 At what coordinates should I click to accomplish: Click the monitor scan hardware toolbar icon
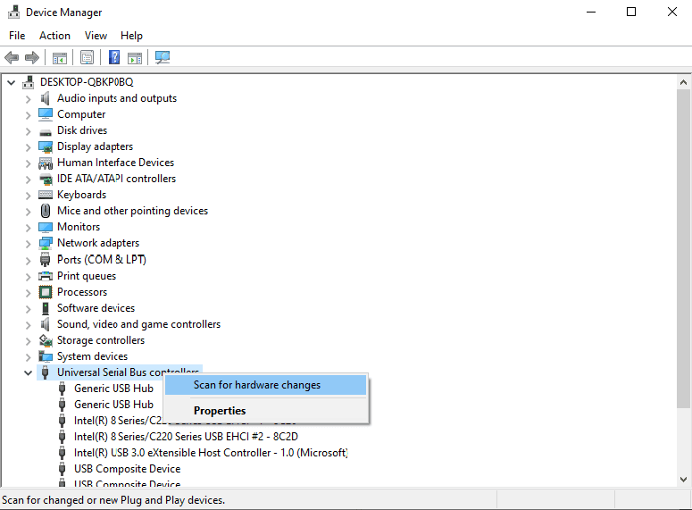(163, 58)
